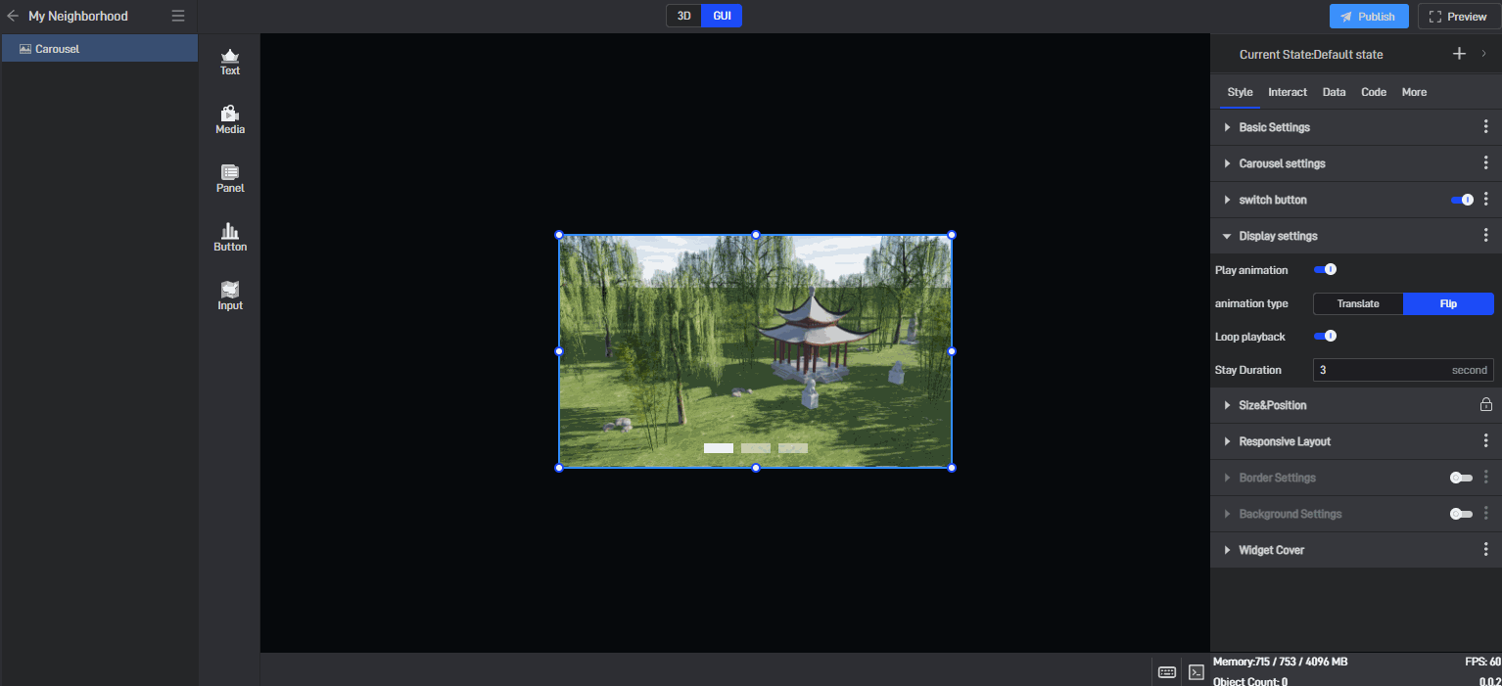Open Responsive Layout more options menu
This screenshot has height=686, width=1502.
1486,441
